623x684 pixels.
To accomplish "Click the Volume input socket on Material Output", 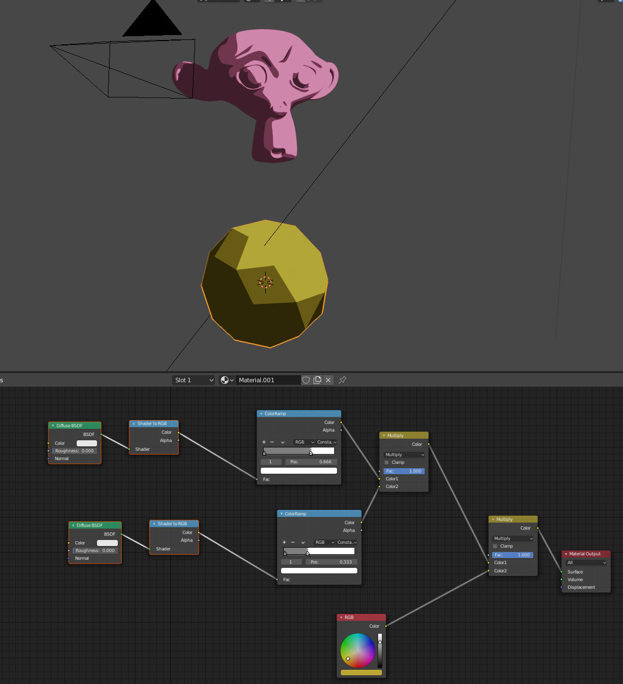I will coord(562,579).
